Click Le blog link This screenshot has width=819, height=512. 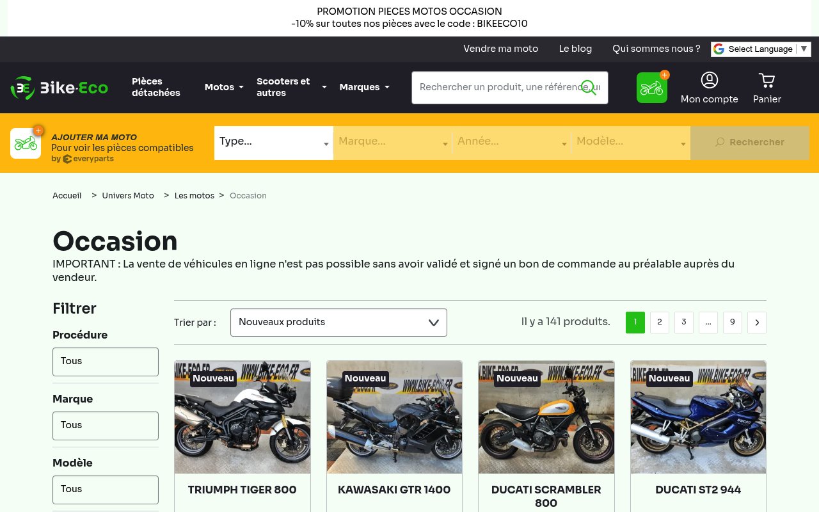pos(575,49)
